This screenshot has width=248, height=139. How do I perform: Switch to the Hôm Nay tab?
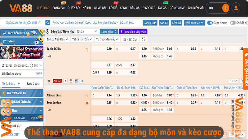point(20,118)
